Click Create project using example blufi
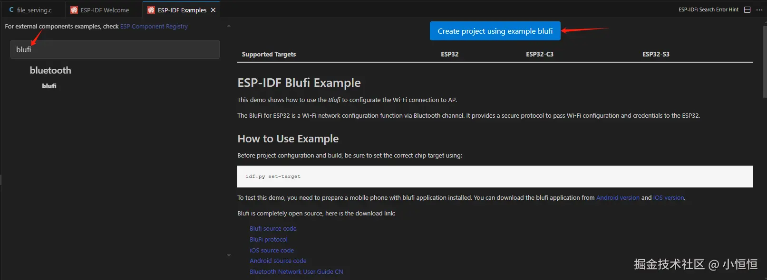This screenshot has width=767, height=280. pos(495,31)
